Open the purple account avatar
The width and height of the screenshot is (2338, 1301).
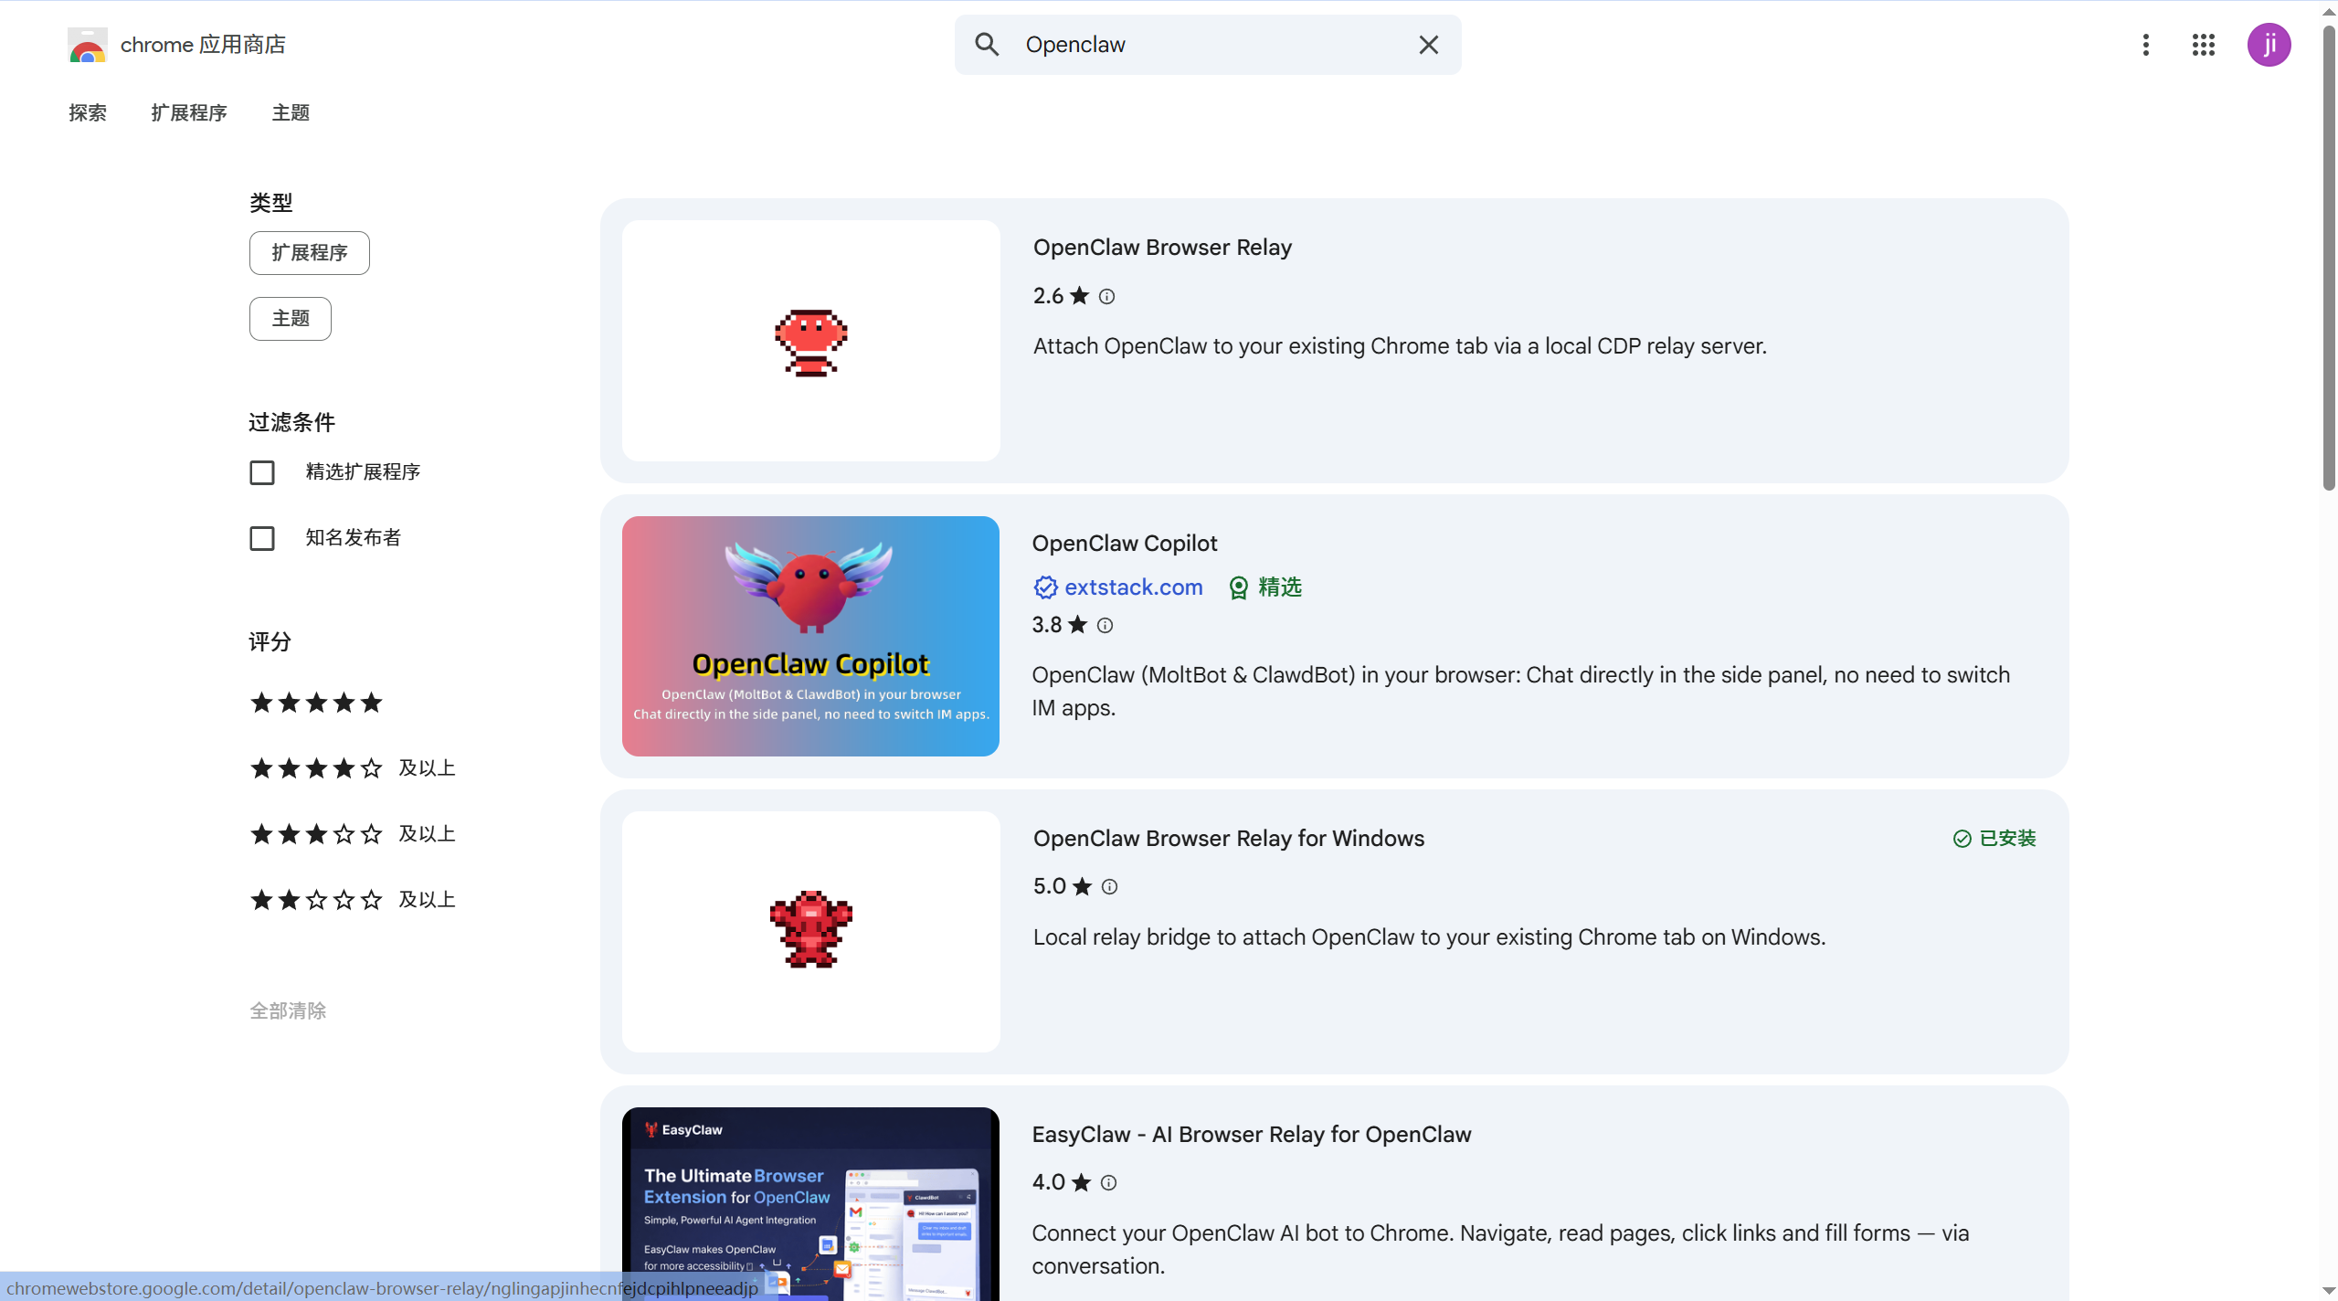tap(2269, 45)
